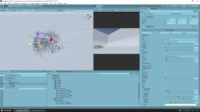200x112 pixels.
Task: Toggle Demolish Cluster checkbox
Action: (x=166, y=66)
